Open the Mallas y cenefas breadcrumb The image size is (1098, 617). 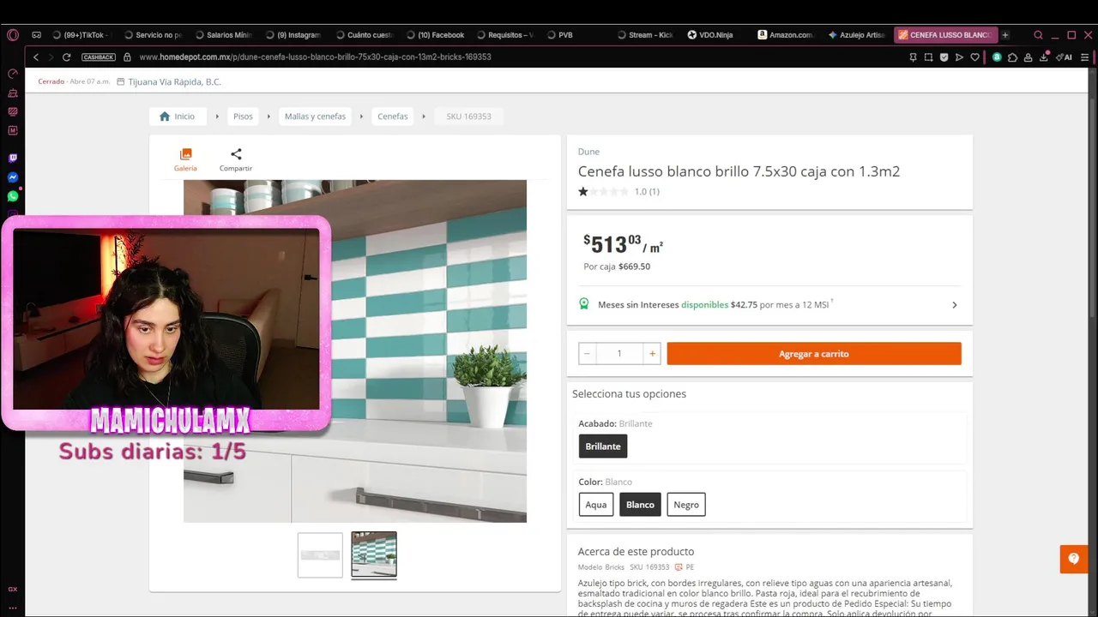[315, 117]
